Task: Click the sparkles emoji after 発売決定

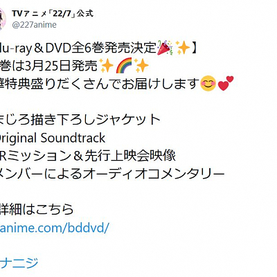Action: pos(183,48)
